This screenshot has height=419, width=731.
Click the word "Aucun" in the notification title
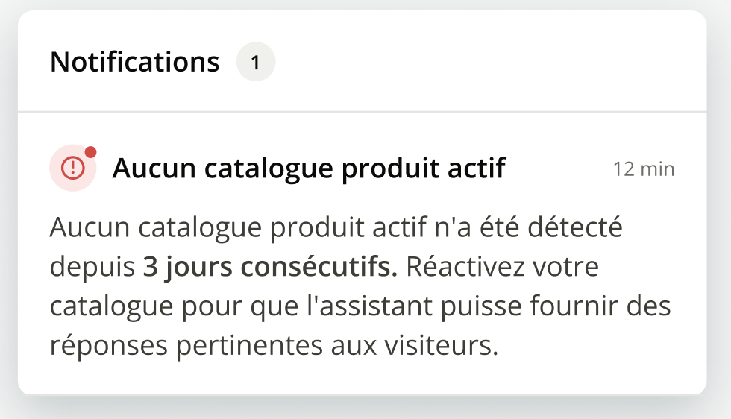pyautogui.click(x=154, y=169)
